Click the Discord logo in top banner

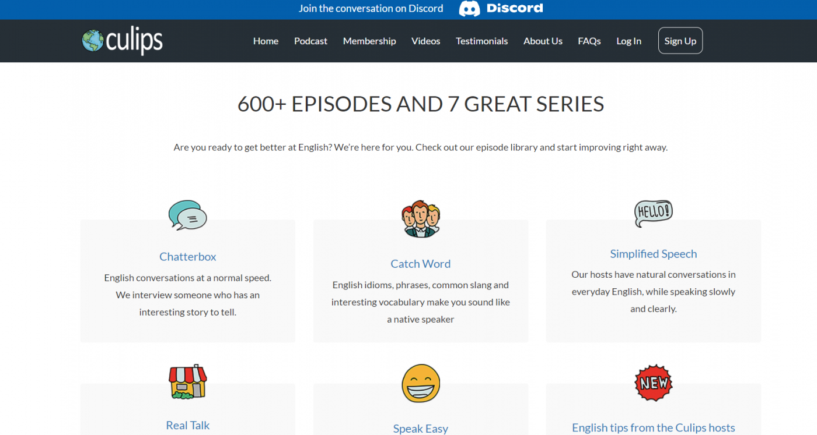[x=501, y=9]
